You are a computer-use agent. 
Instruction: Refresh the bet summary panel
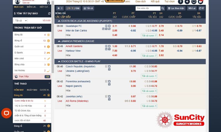(49, 13)
